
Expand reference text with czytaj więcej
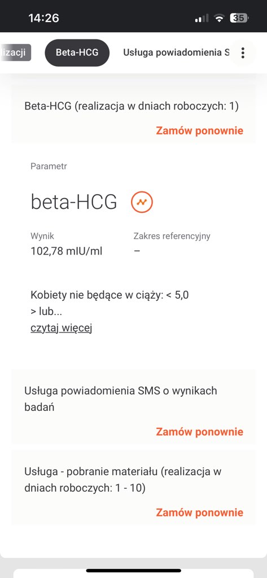(x=61, y=328)
